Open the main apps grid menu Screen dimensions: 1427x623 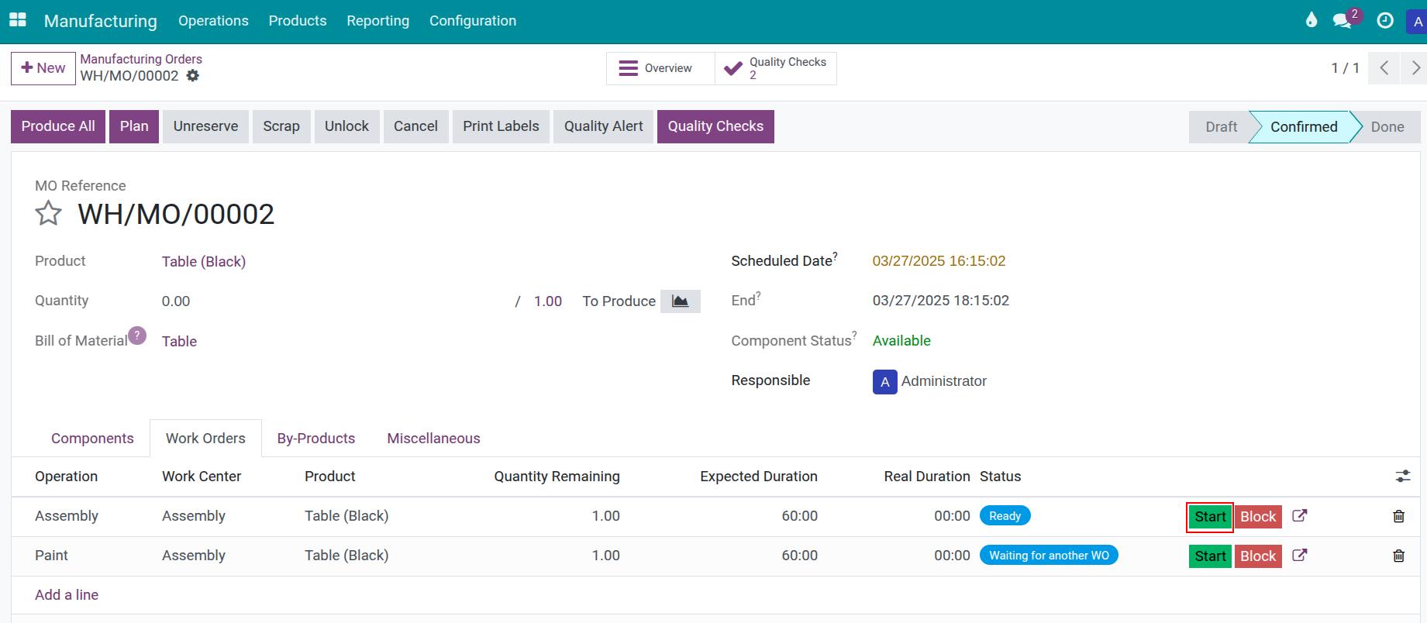click(x=17, y=20)
